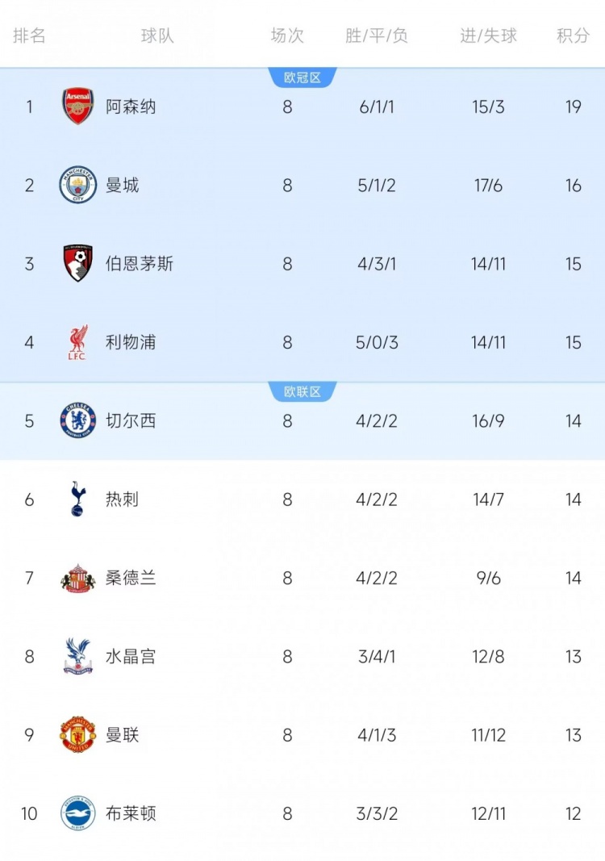Click the 球队 column header
Viewport: 605px width, 861px height.
[157, 36]
